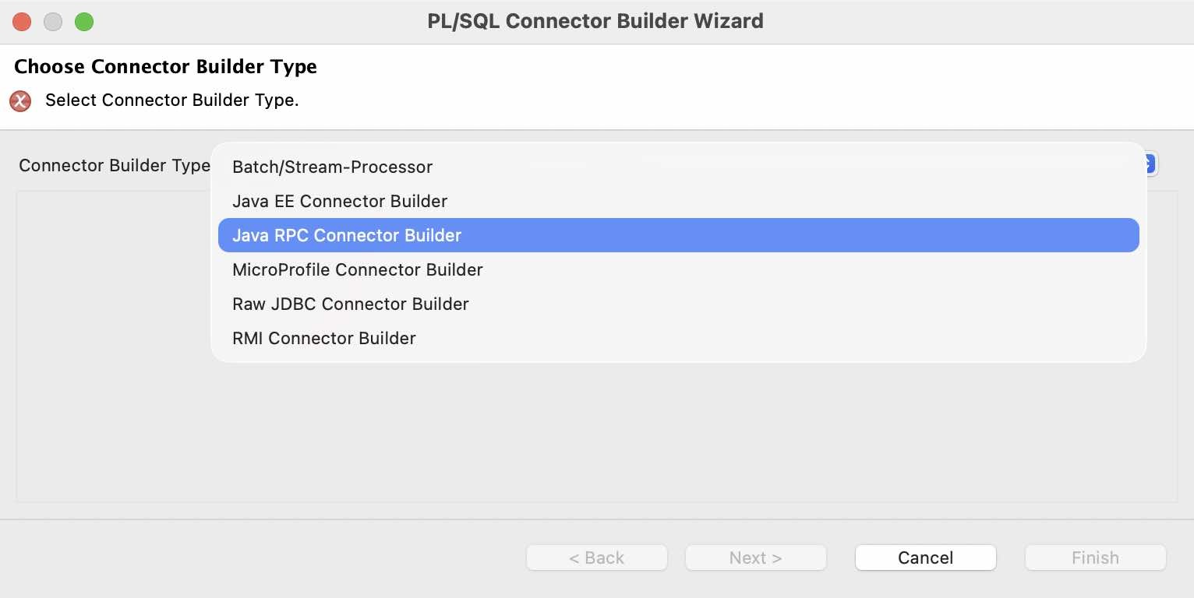Click the green zoom traffic light button
This screenshot has height=598, width=1194.
(x=83, y=21)
